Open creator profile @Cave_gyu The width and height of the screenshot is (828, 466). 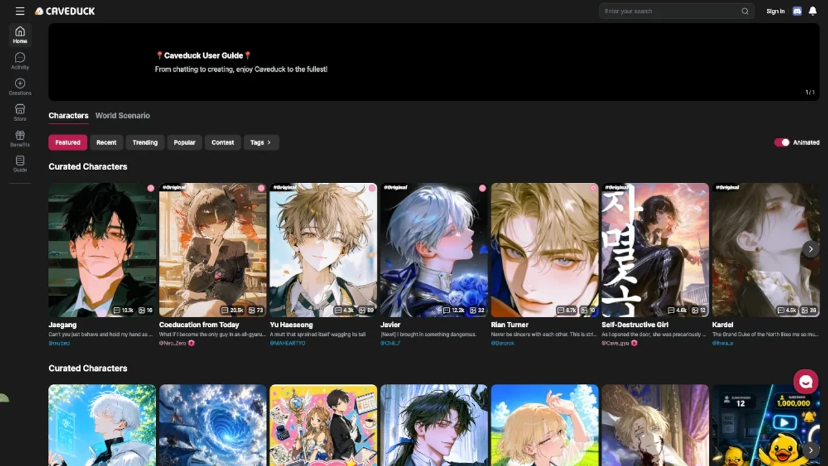pyautogui.click(x=615, y=343)
